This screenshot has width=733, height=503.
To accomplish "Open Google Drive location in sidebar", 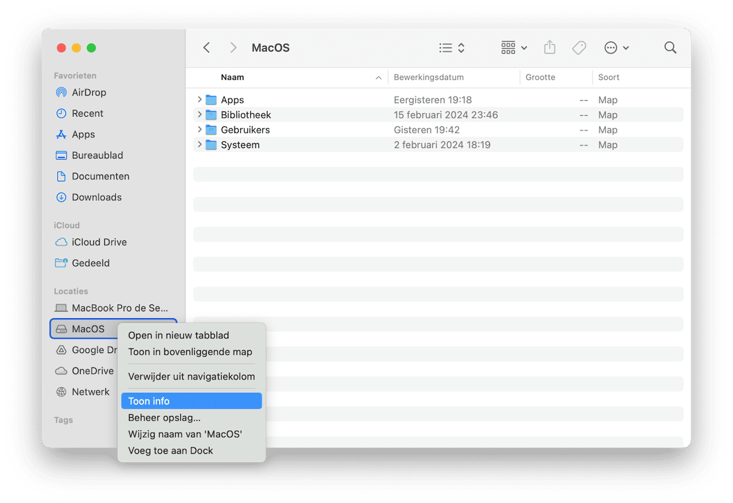I will click(x=86, y=350).
